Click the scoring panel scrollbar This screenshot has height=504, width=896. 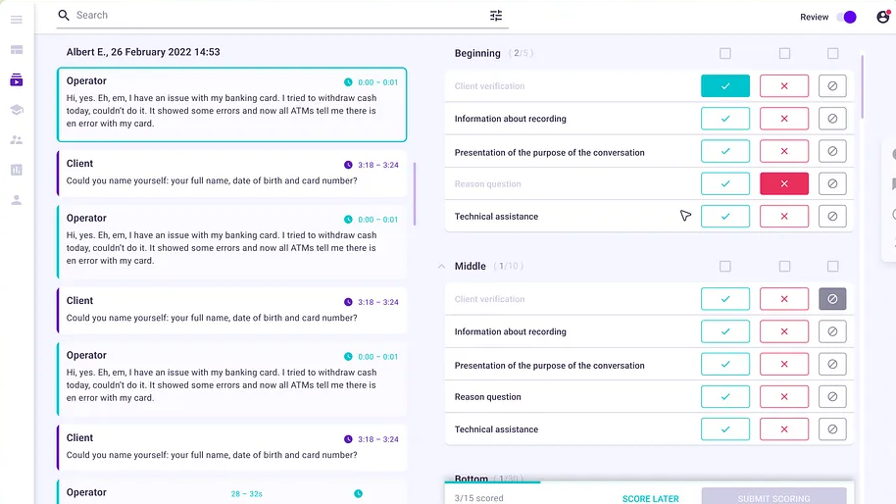coord(863,87)
